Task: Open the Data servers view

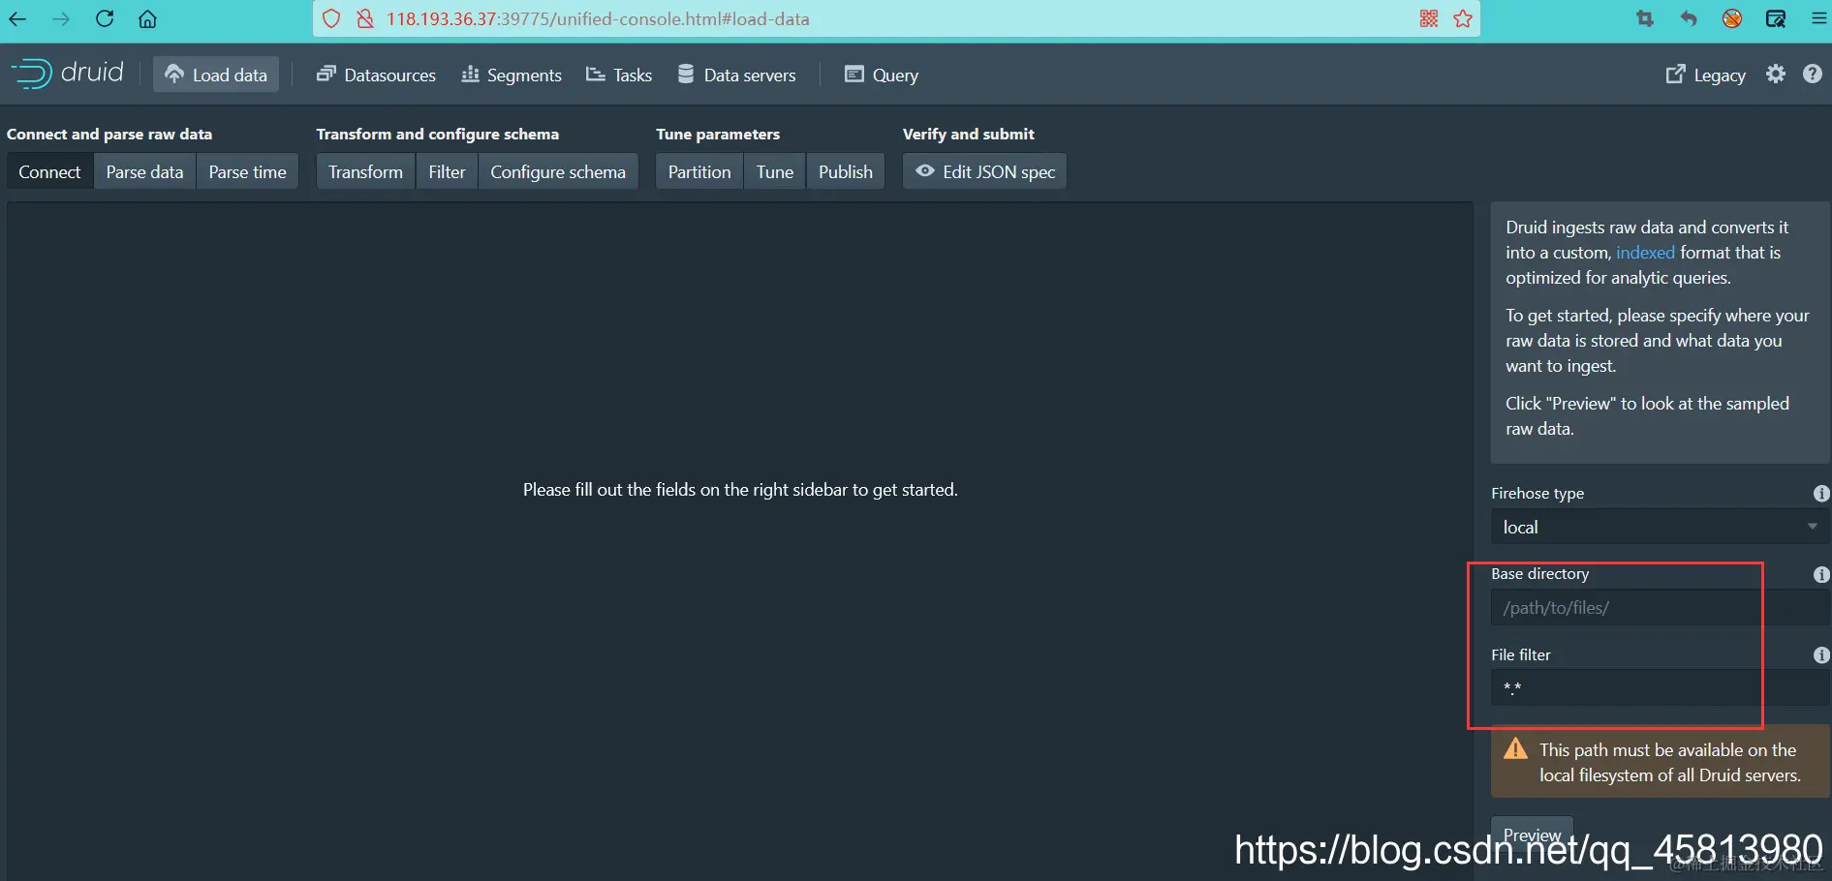Action: [x=736, y=75]
